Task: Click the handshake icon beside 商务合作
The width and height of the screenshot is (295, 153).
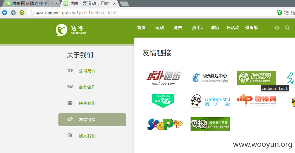Action: (x=70, y=87)
